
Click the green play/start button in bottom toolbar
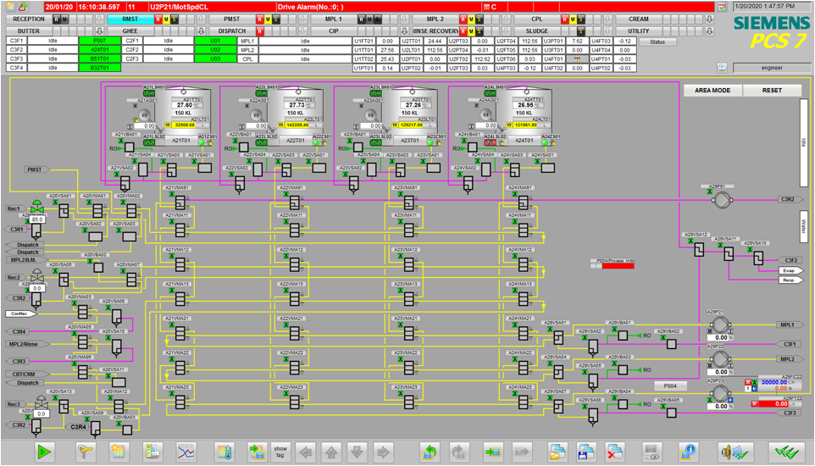click(x=45, y=452)
